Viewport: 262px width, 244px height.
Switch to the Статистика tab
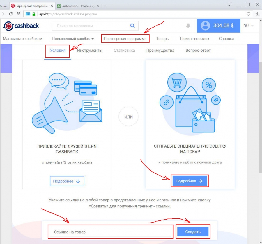124,50
